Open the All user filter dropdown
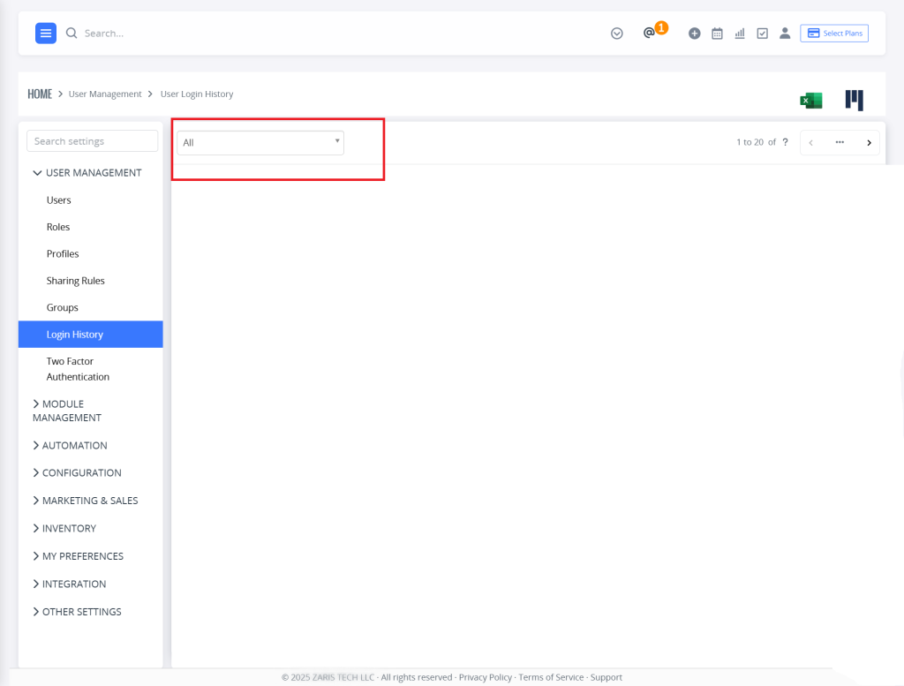The width and height of the screenshot is (904, 686). pos(260,143)
